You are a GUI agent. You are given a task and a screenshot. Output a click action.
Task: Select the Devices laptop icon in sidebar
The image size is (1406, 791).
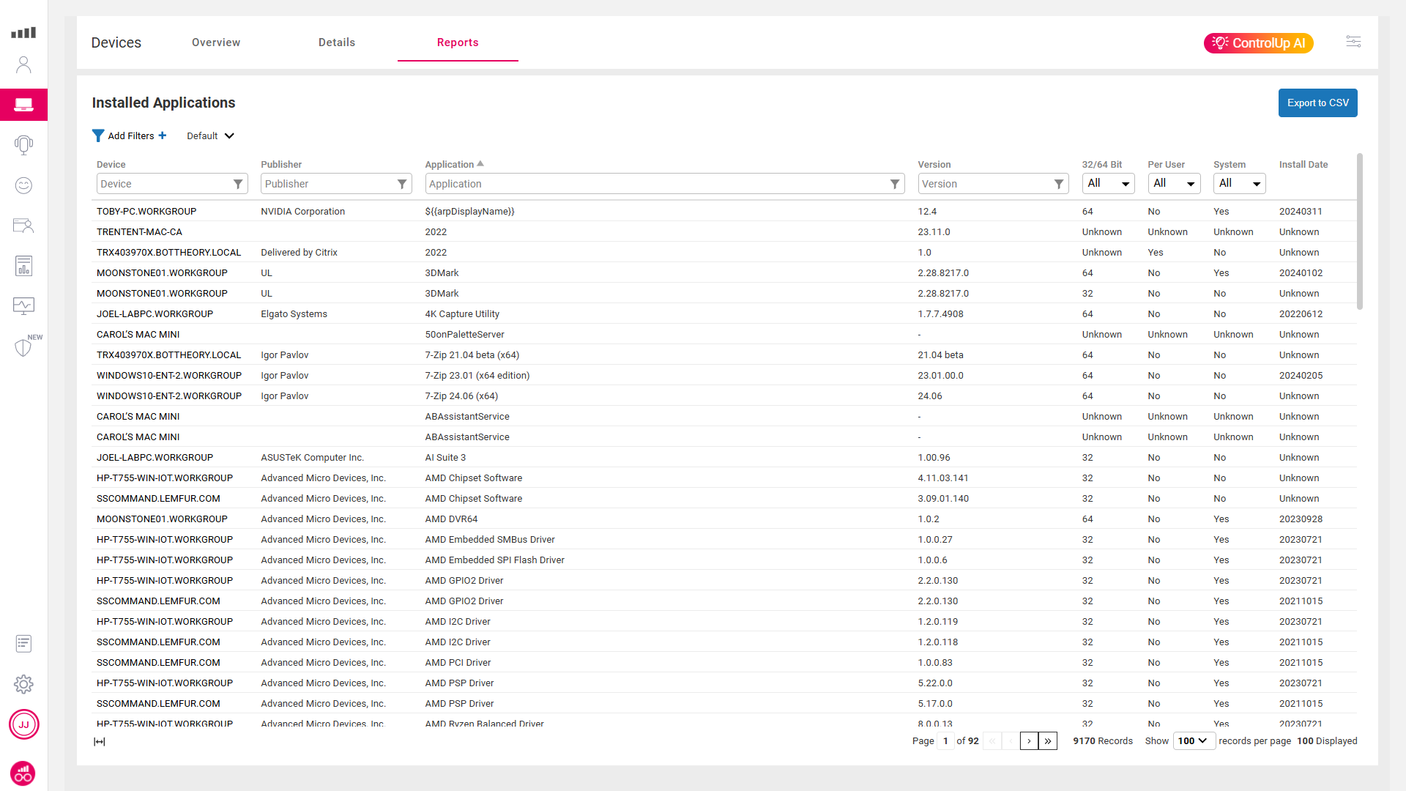23,105
